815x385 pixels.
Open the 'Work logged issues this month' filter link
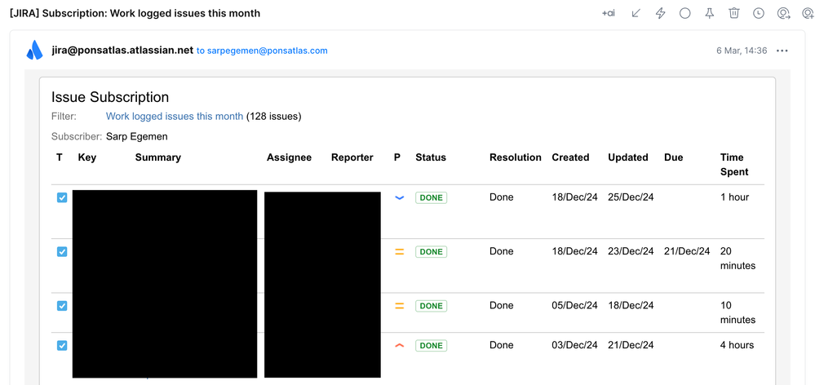coord(175,117)
